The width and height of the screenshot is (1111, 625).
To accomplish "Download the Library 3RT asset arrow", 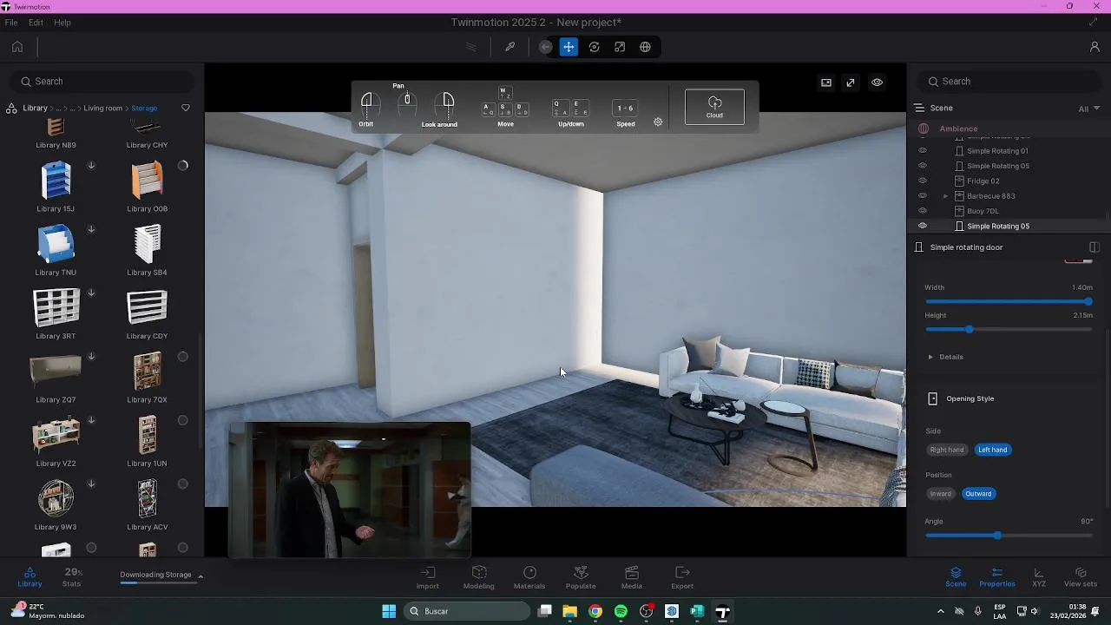I will tap(91, 293).
